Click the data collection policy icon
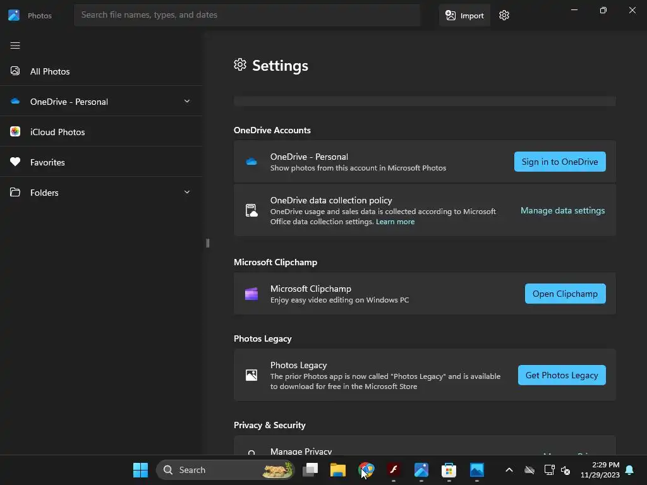The width and height of the screenshot is (647, 485). 251,210
